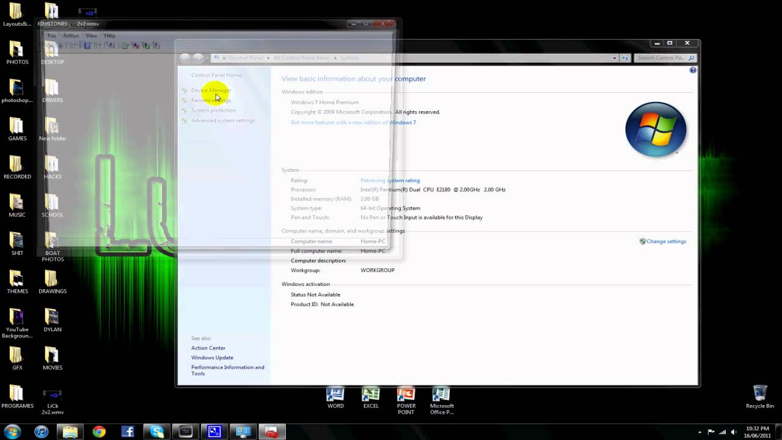Open the Action Center flag tray icon

tap(711, 432)
